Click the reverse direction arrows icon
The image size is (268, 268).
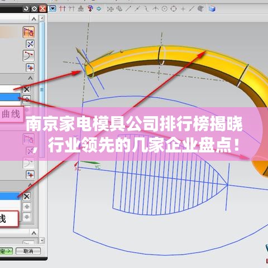30,44
